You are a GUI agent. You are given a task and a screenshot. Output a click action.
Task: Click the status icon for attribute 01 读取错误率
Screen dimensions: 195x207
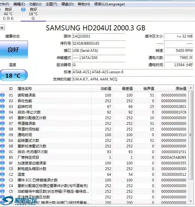pyautogui.click(x=2, y=95)
